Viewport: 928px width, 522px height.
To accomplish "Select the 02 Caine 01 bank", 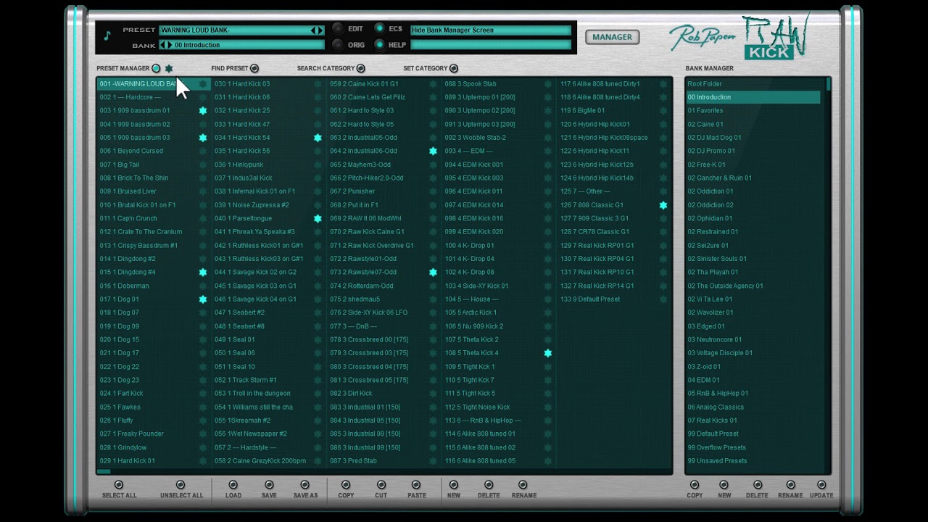I will point(753,124).
